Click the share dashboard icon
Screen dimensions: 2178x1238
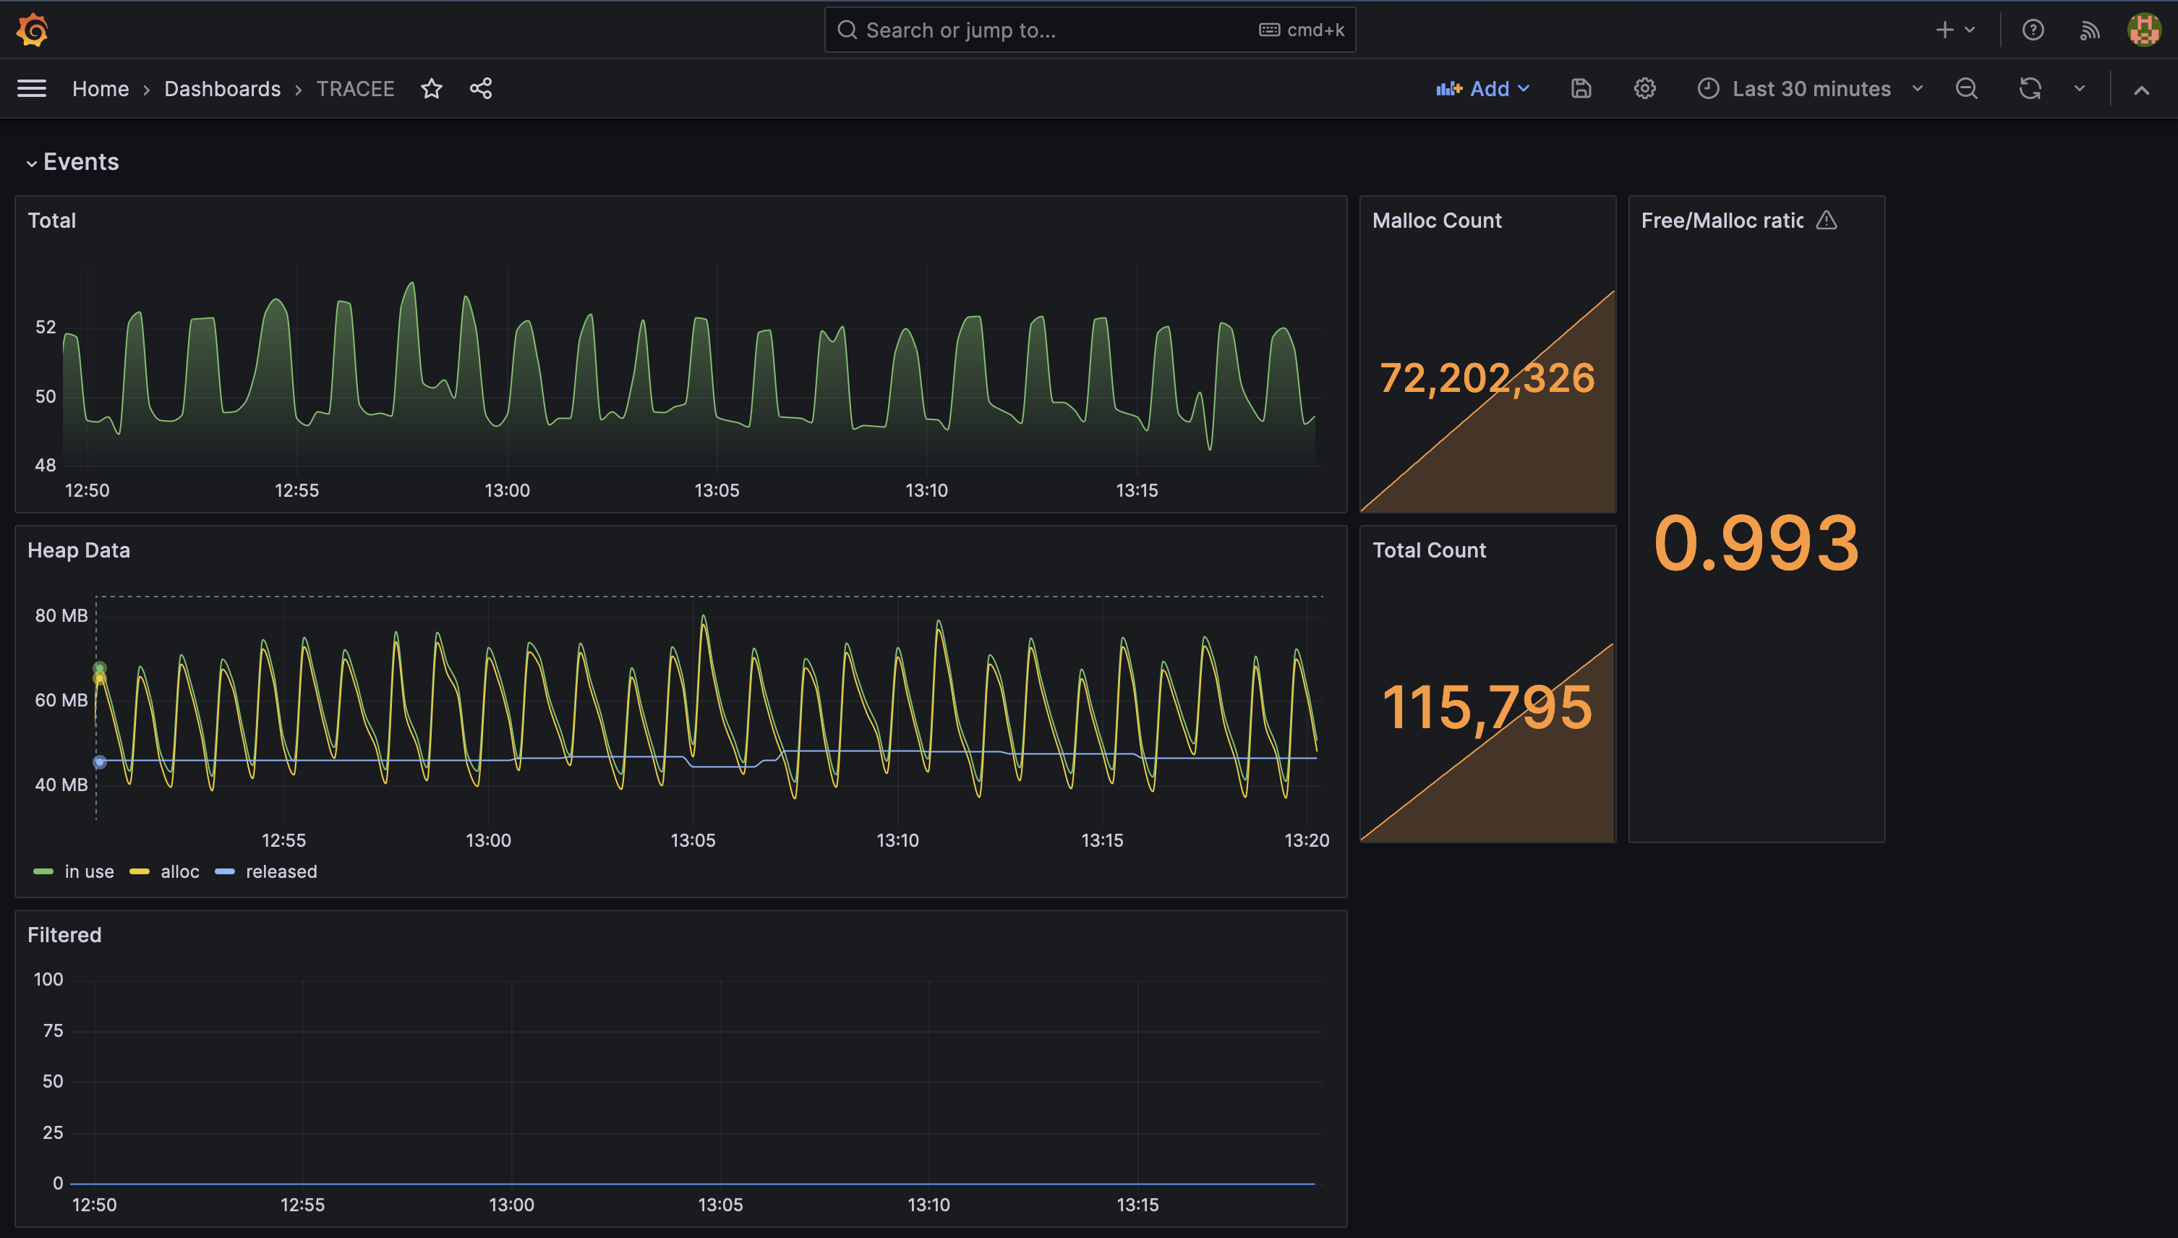click(480, 88)
